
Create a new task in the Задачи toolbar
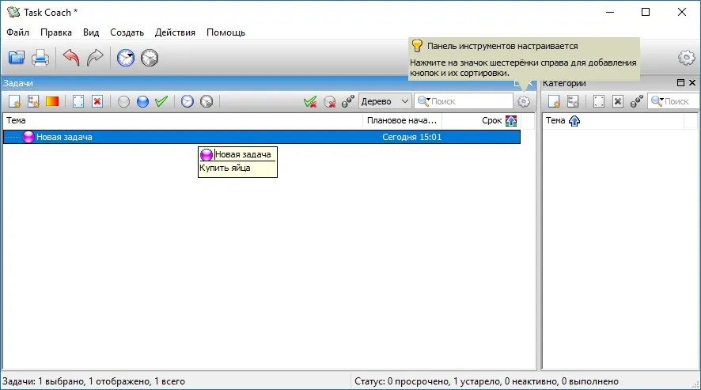pyautogui.click(x=14, y=101)
